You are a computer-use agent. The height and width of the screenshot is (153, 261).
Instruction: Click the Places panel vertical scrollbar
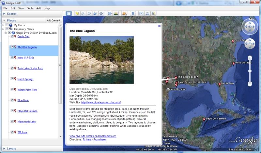click(x=60, y=65)
